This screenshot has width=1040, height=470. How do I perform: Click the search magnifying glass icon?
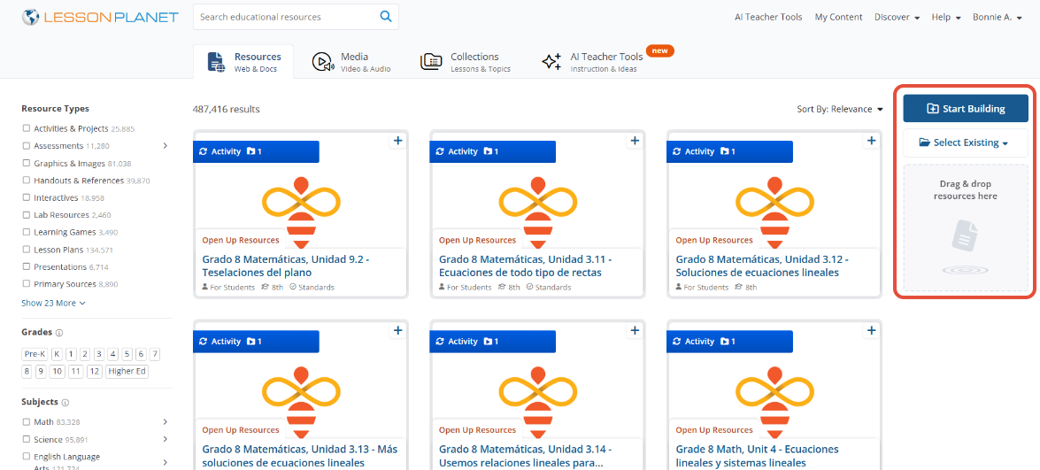(x=385, y=17)
